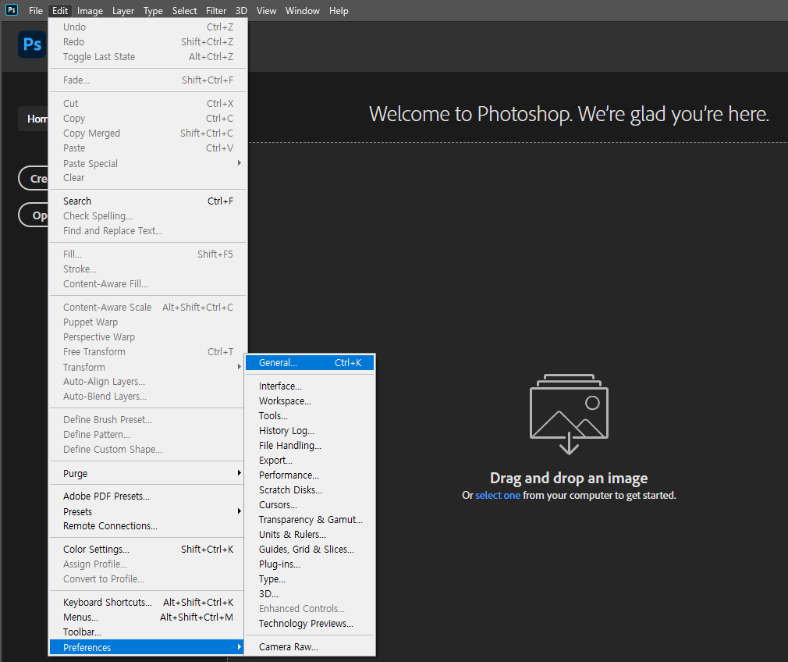
Task: Open the Layer menu
Action: point(123,11)
